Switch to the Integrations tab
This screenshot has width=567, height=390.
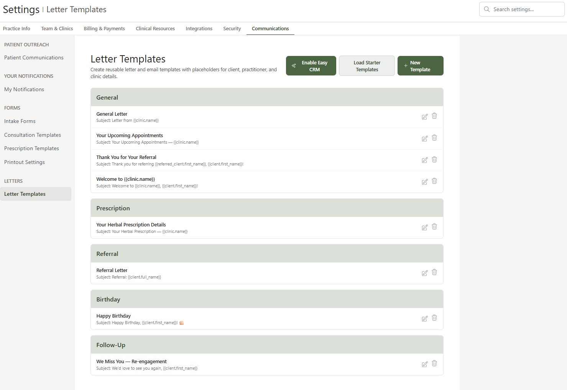[199, 28]
